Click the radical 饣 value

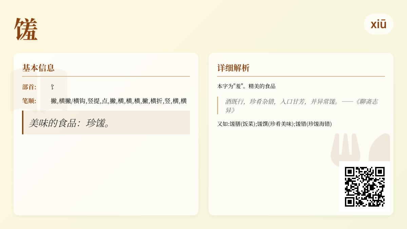click(x=53, y=87)
